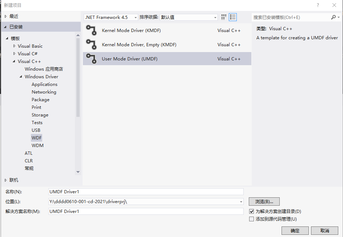Viewport: 343px width, 237px height.
Task: Select the WDF category in the tree
Action: coord(36,138)
